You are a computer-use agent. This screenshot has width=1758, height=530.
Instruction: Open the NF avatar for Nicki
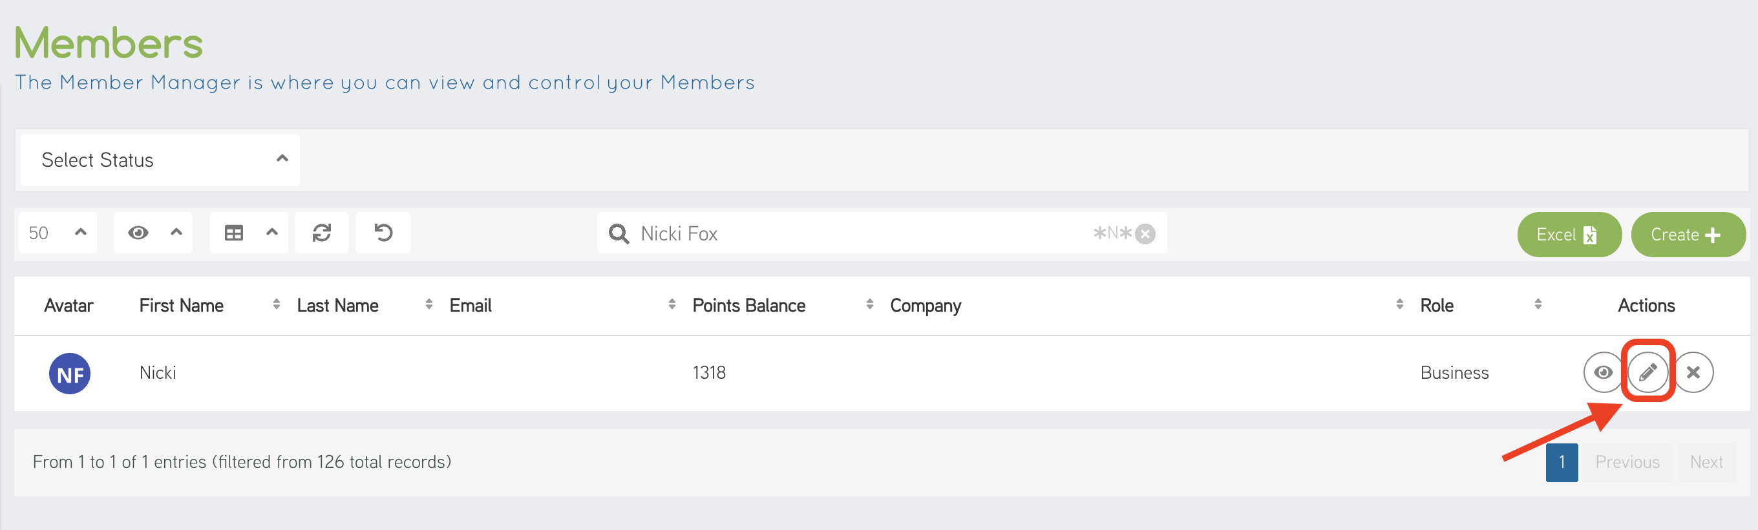pos(70,373)
